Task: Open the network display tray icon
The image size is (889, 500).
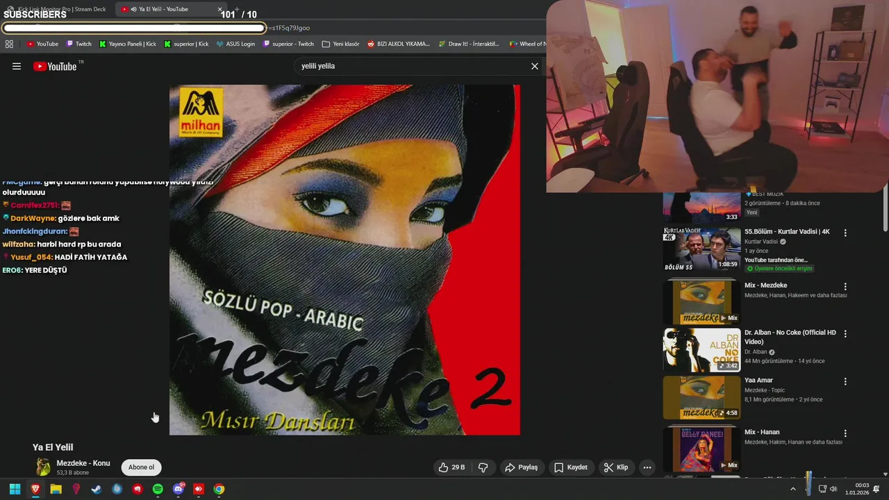Action: click(822, 489)
